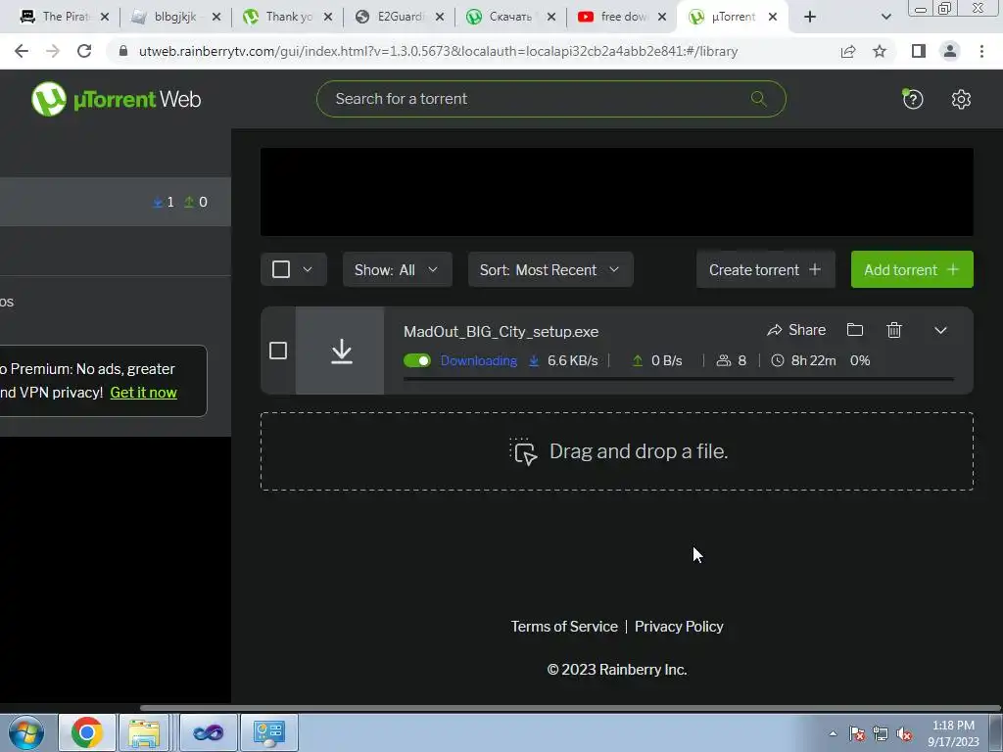Viewport: 1003px width, 752px height.
Task: Open Terms of Service link
Action: coord(564,627)
